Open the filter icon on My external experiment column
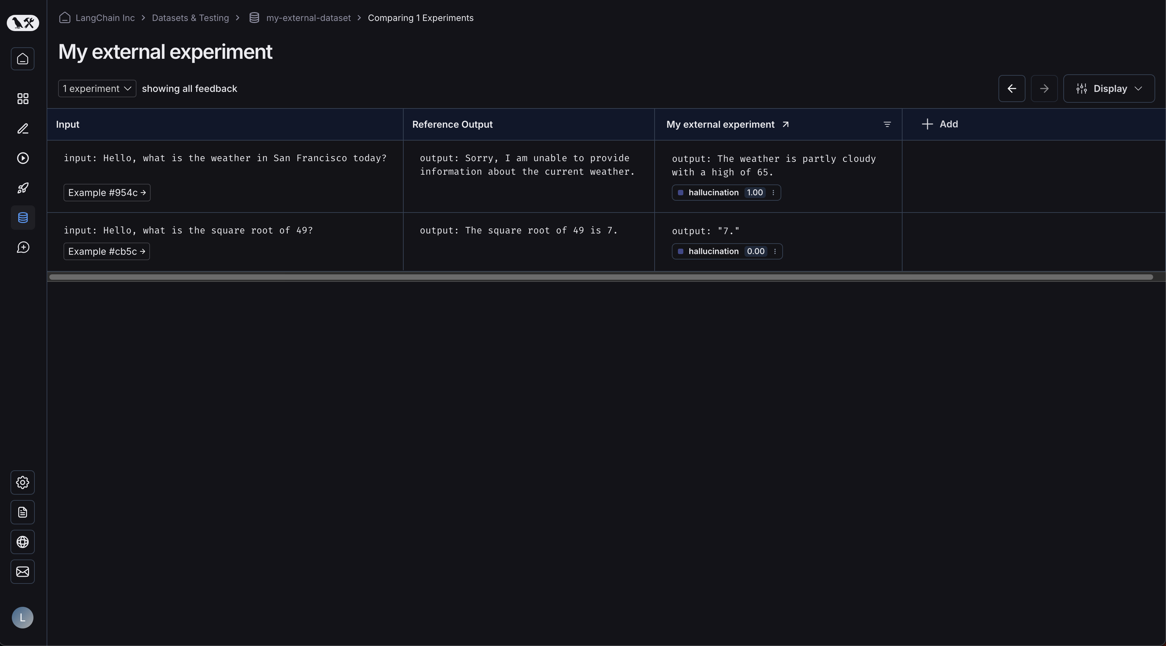 click(887, 124)
